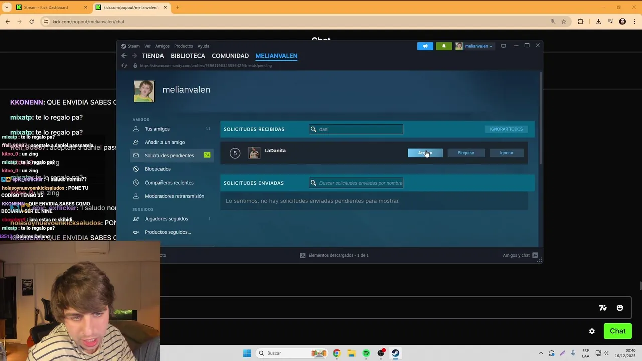Open LaDanita profile name
Viewport: 642px width, 361px height.
pyautogui.click(x=275, y=151)
